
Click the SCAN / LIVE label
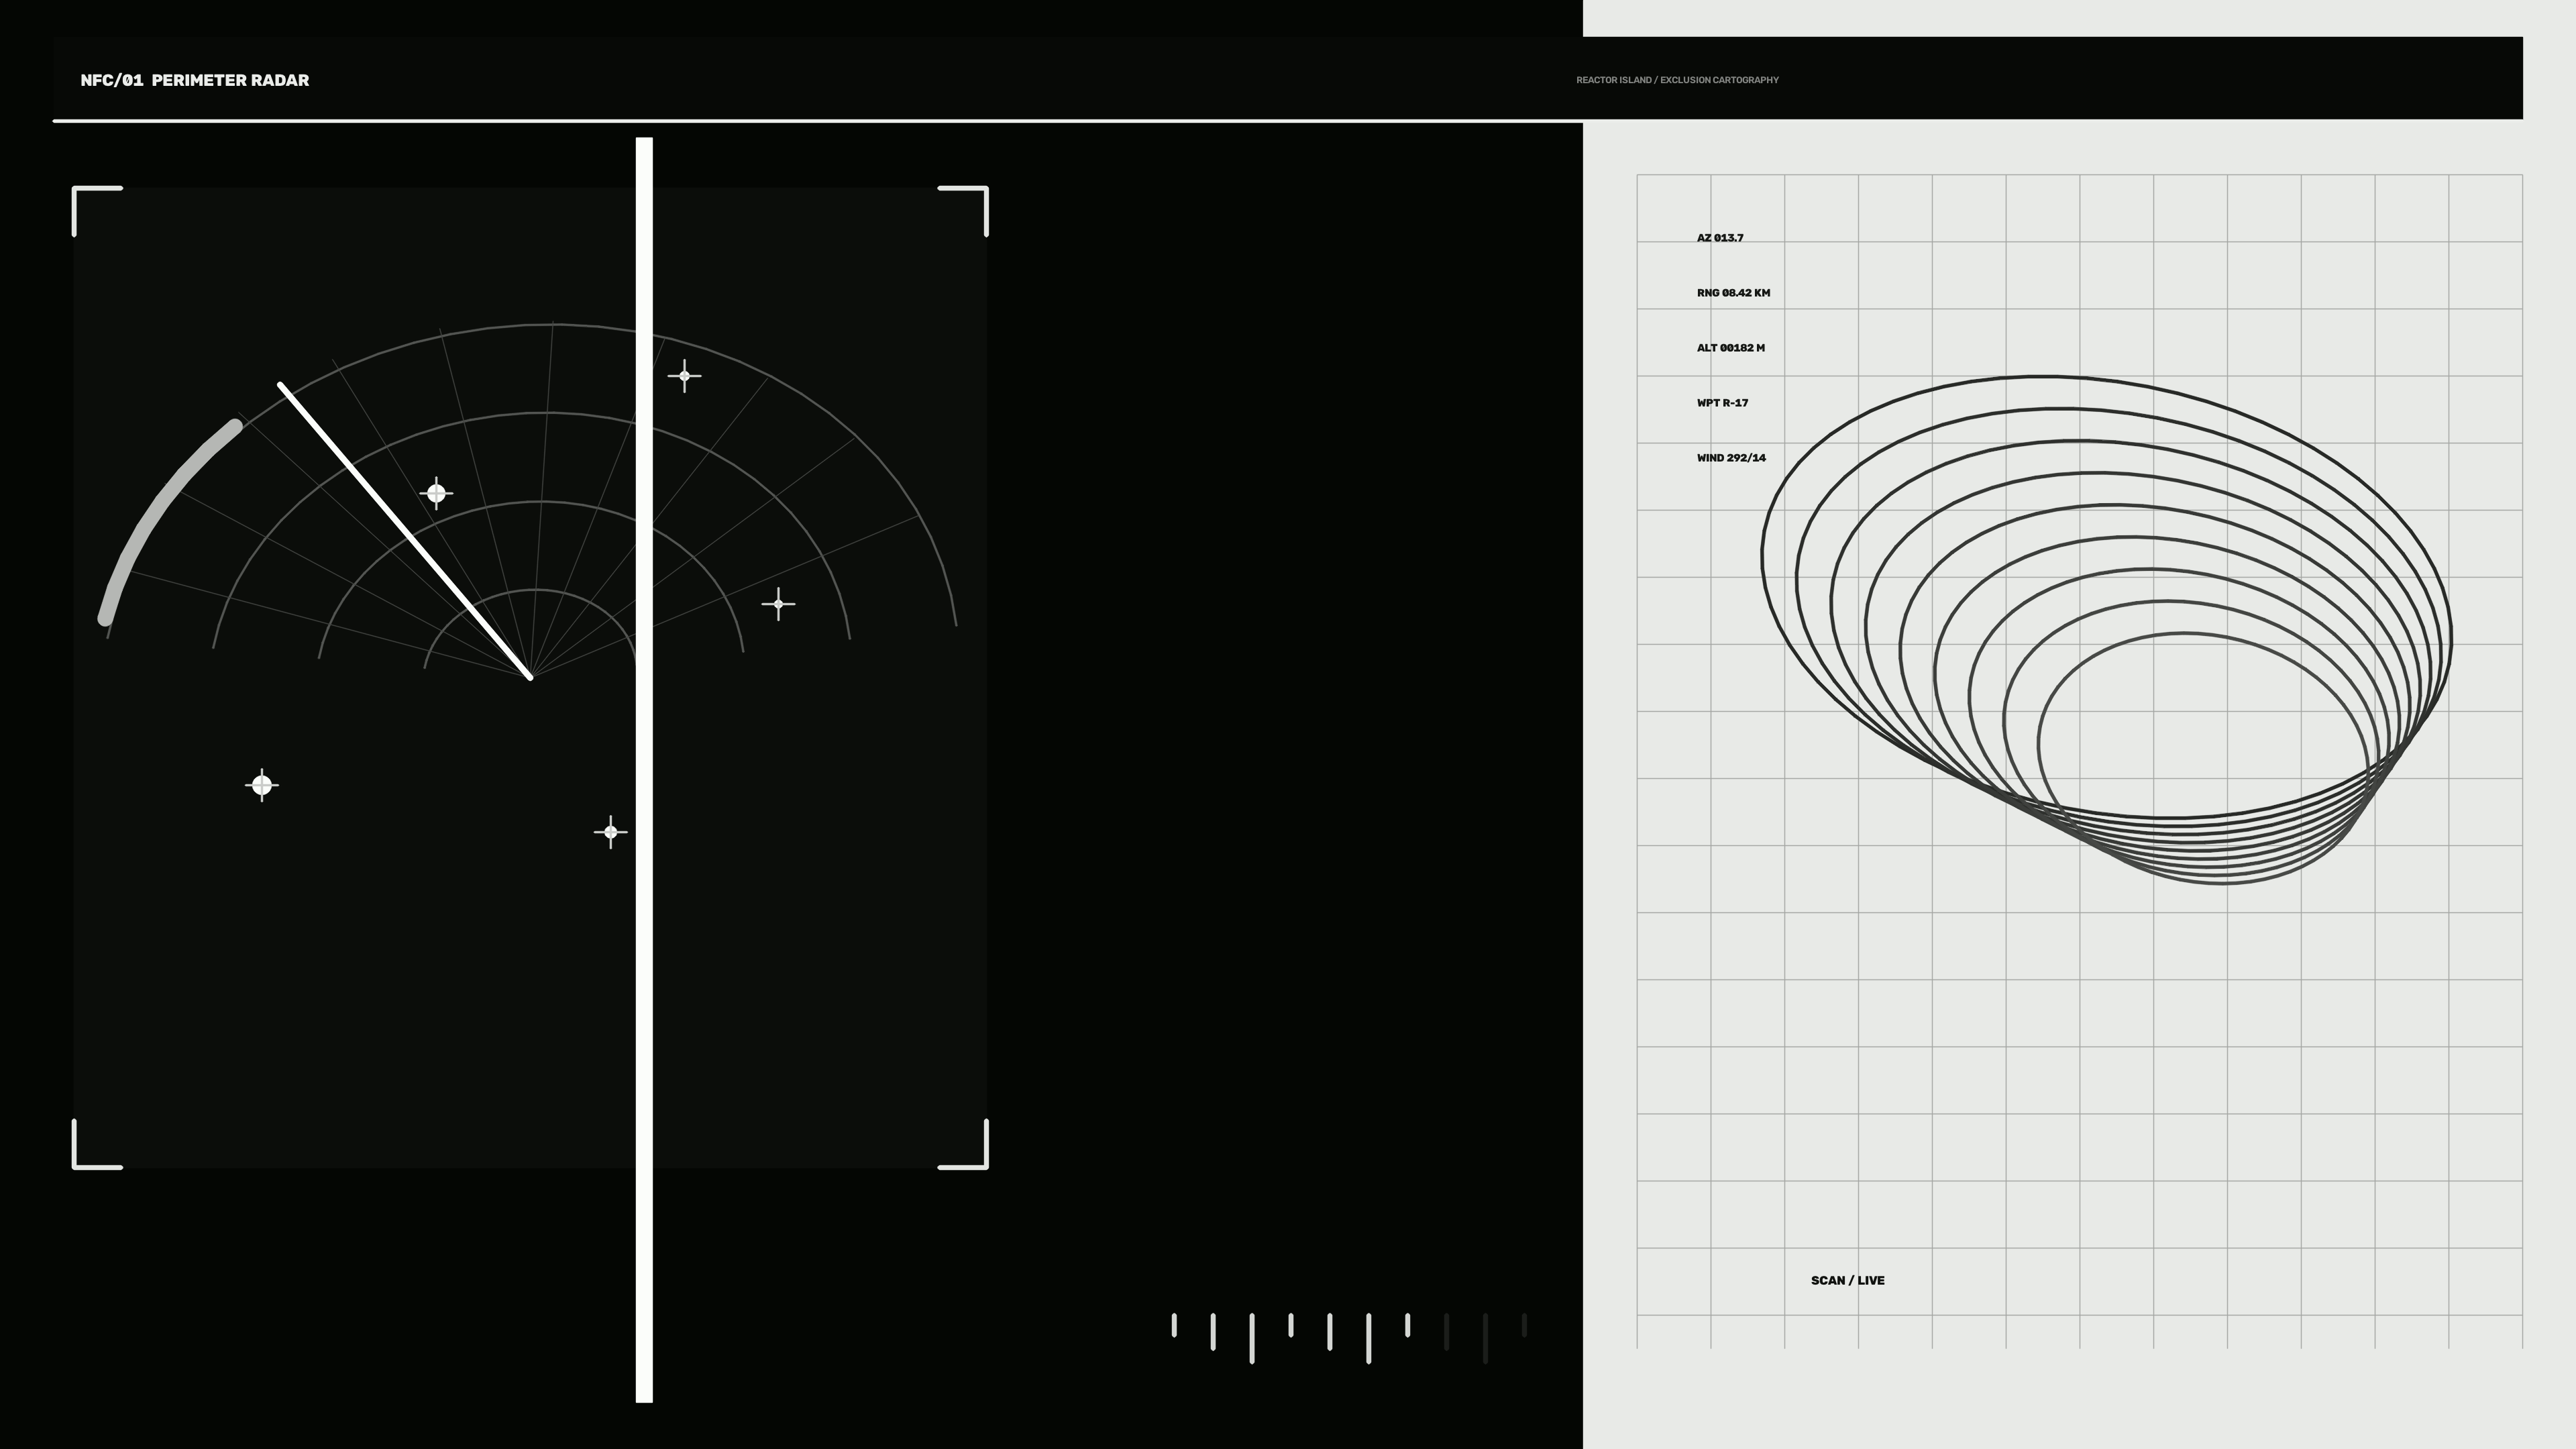1847,1280
